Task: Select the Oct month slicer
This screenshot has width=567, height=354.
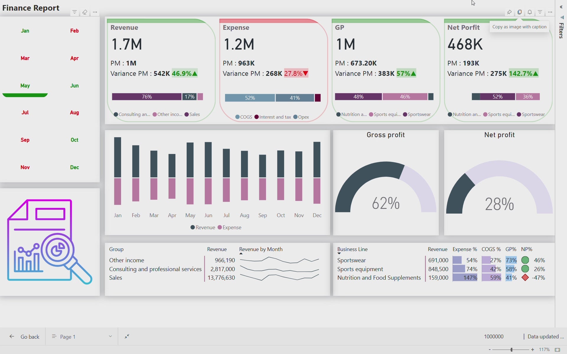Action: 74,140
